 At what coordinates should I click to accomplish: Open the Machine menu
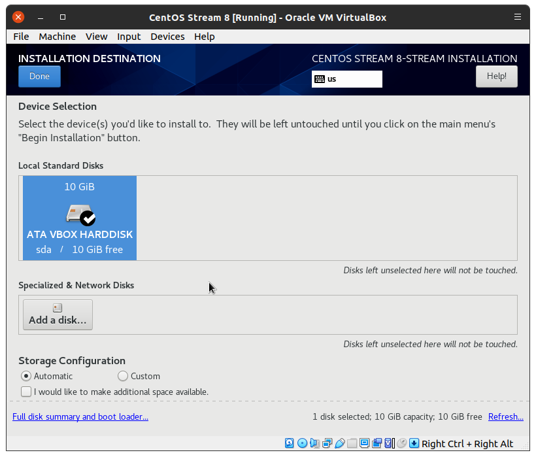pyautogui.click(x=57, y=37)
